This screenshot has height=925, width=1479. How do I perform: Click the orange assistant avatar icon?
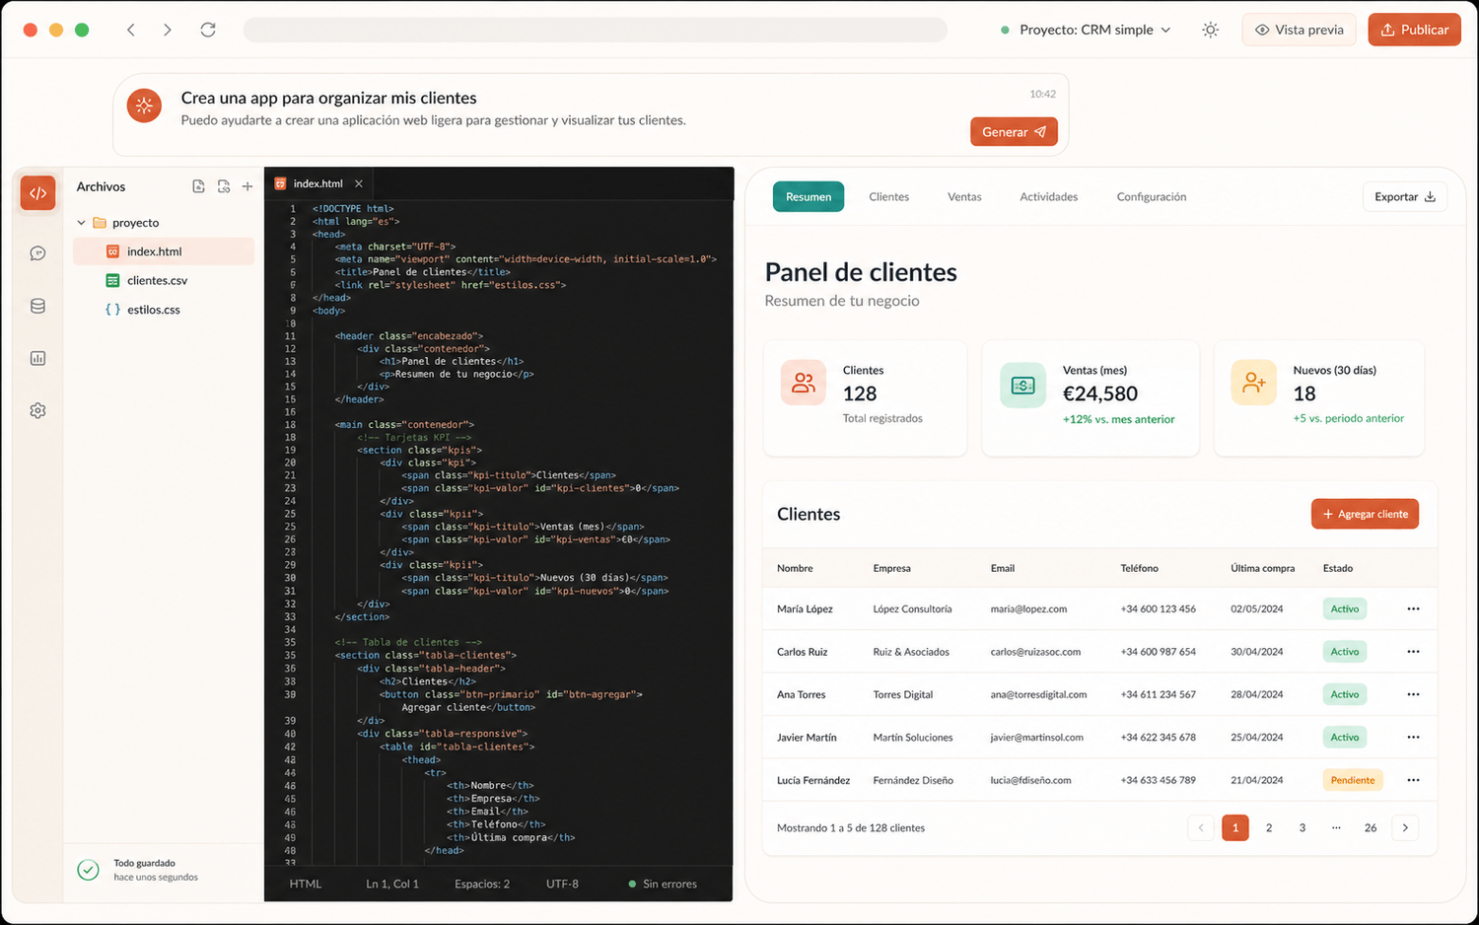144,106
